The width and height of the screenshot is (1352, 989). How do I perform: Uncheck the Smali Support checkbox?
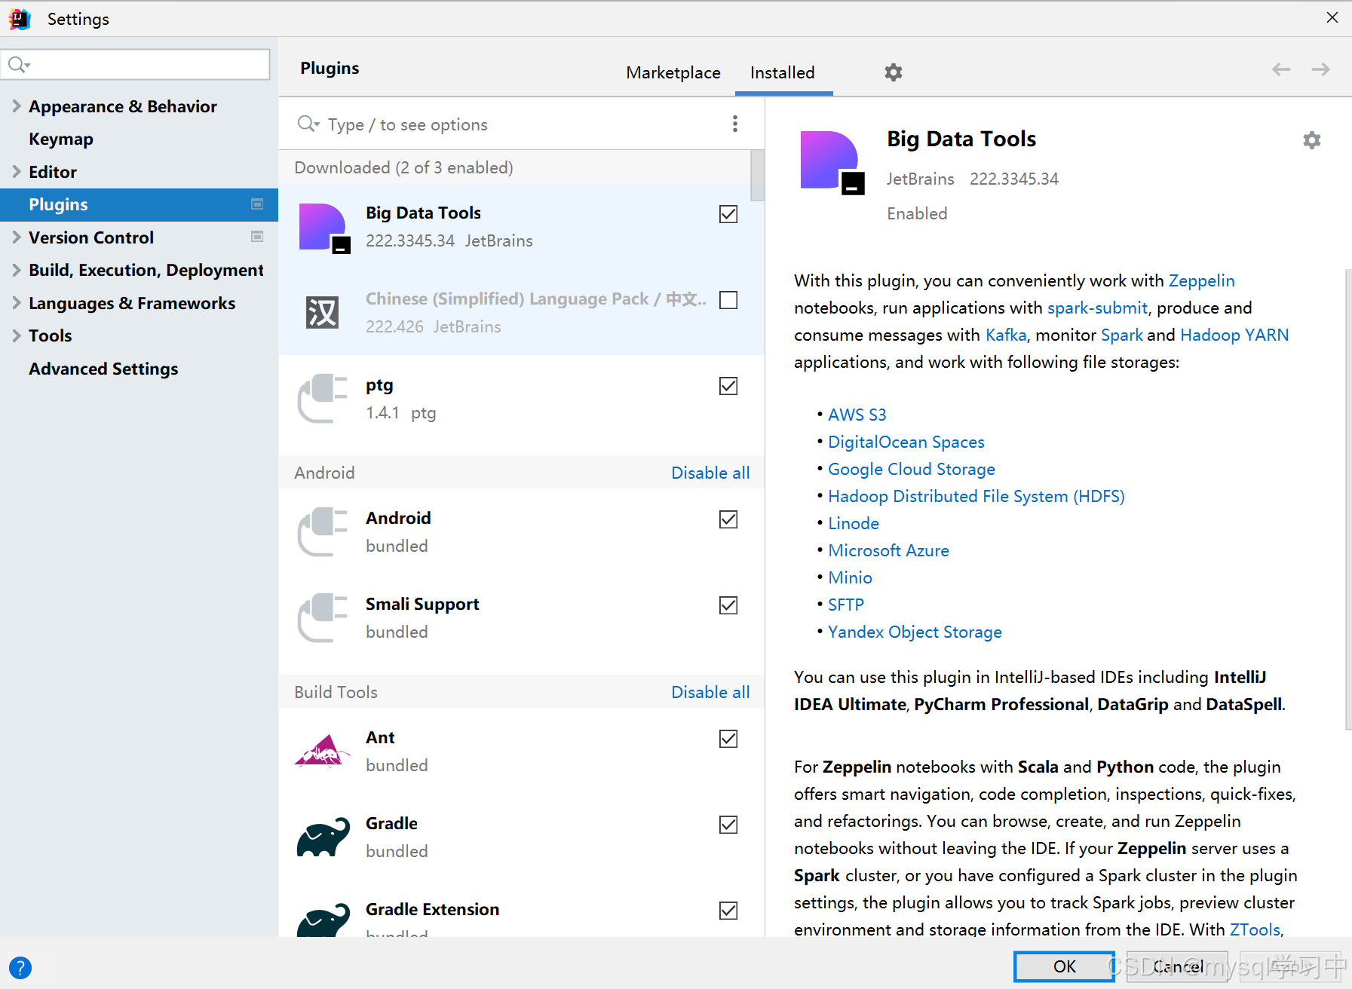pos(728,605)
